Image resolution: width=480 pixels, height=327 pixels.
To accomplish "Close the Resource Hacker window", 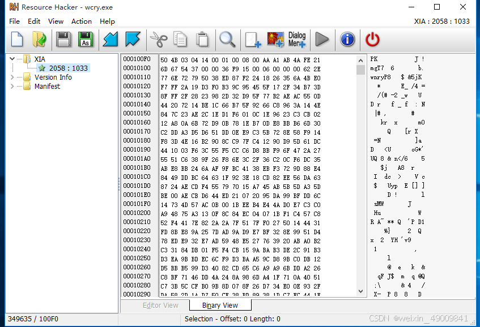I will [x=463, y=7].
